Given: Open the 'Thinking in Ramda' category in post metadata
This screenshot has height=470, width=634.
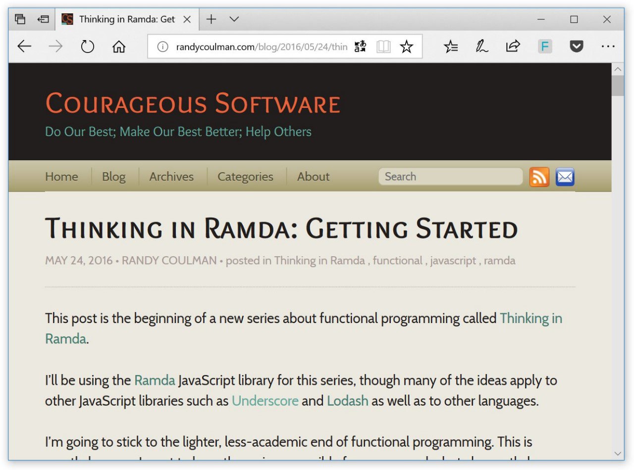Looking at the screenshot, I should click(319, 261).
